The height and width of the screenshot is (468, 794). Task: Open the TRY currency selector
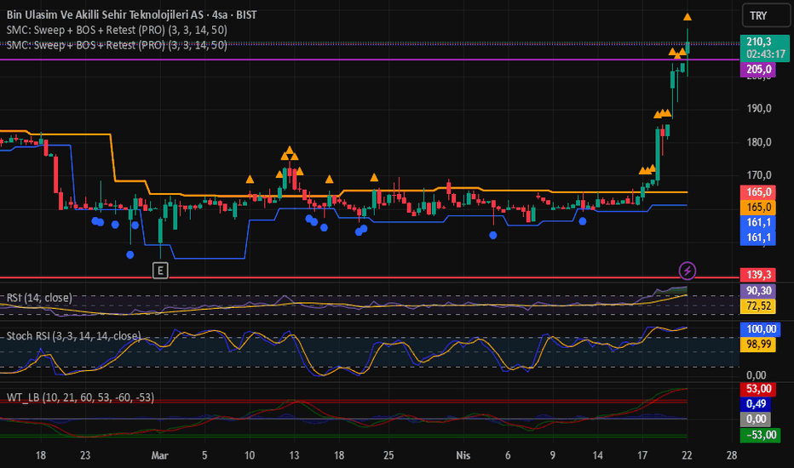[x=765, y=15]
